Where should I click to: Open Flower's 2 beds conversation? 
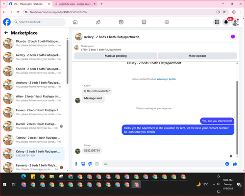(33, 112)
